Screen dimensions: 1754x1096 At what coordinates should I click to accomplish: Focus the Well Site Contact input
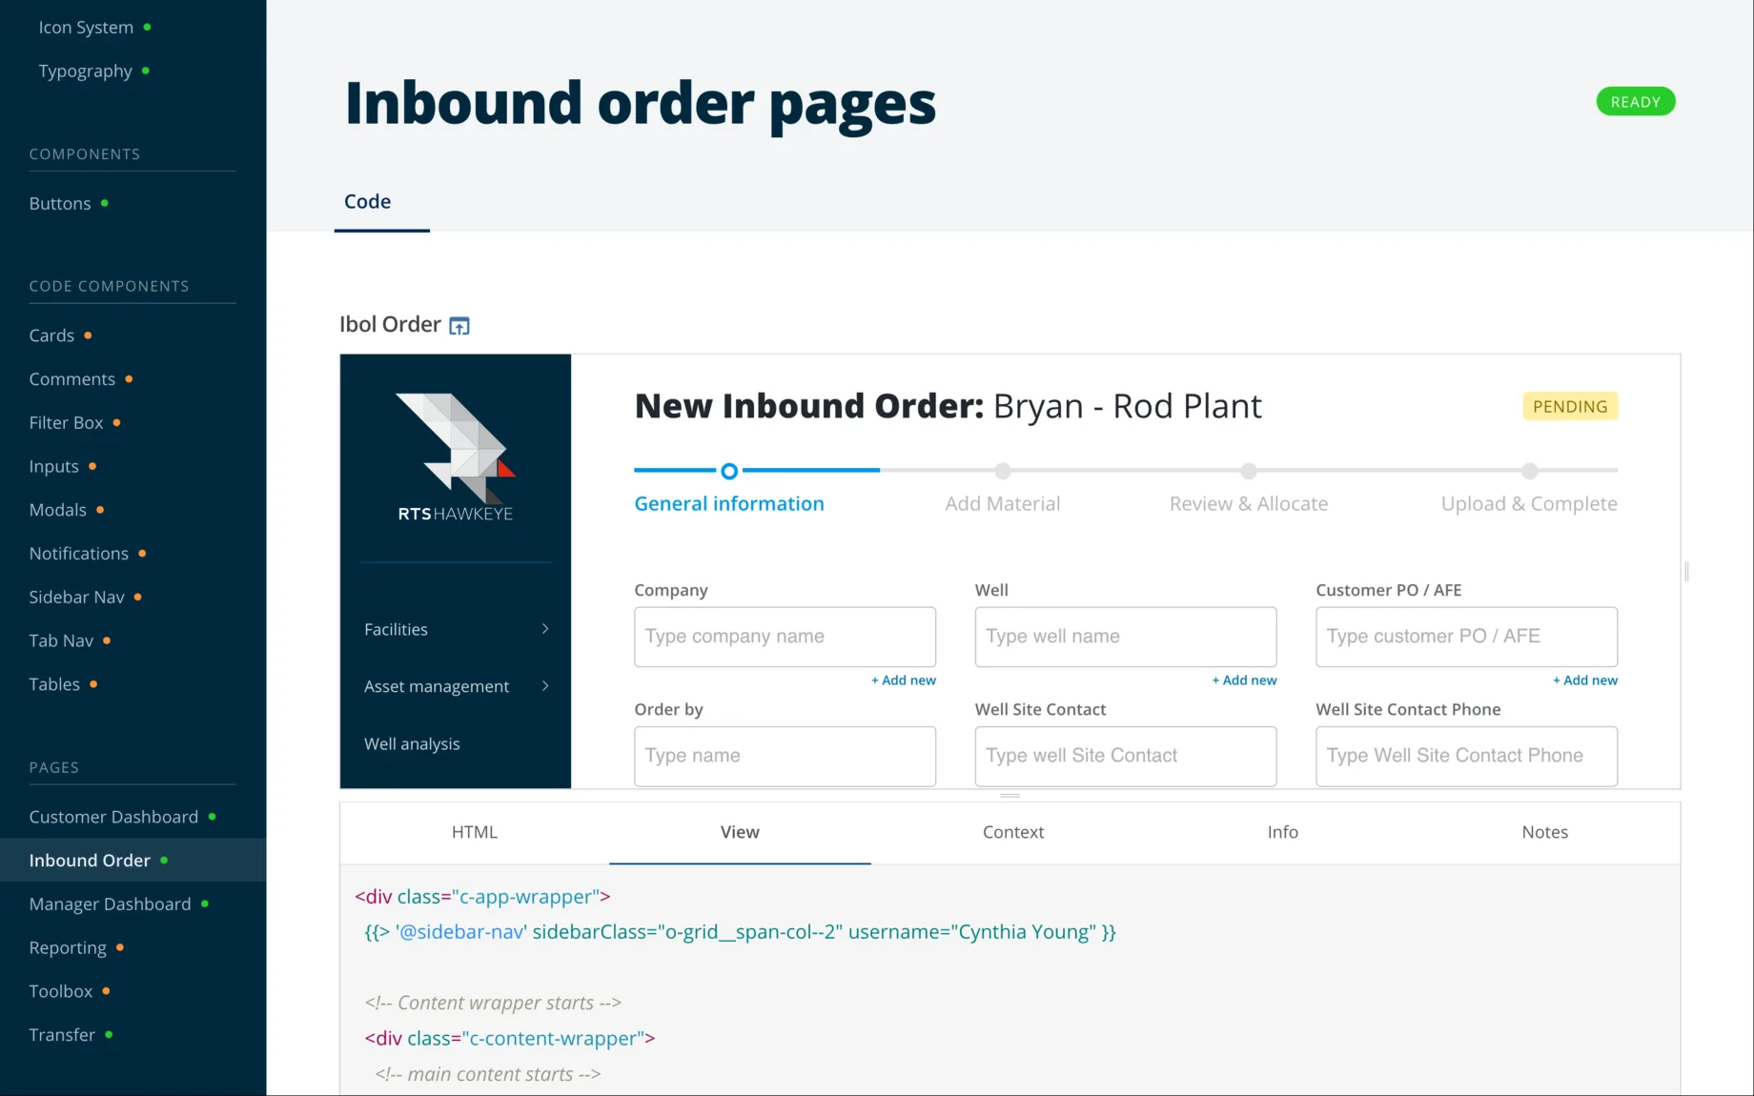coord(1126,756)
